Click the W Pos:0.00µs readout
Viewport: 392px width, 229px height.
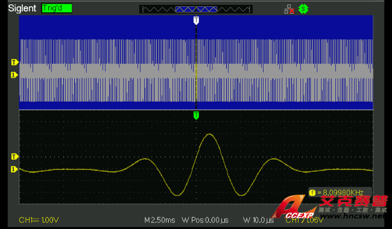(x=205, y=220)
